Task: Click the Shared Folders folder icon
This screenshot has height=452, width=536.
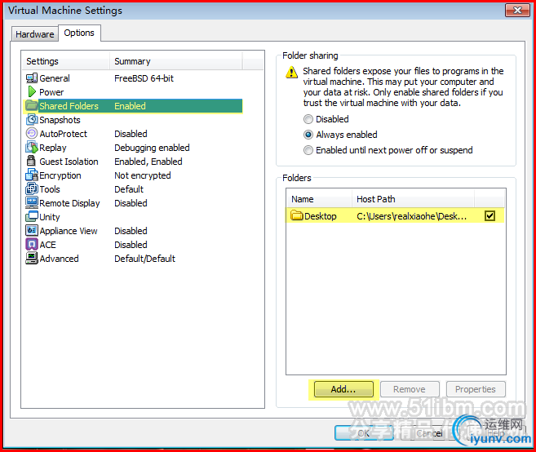Action: click(32, 105)
